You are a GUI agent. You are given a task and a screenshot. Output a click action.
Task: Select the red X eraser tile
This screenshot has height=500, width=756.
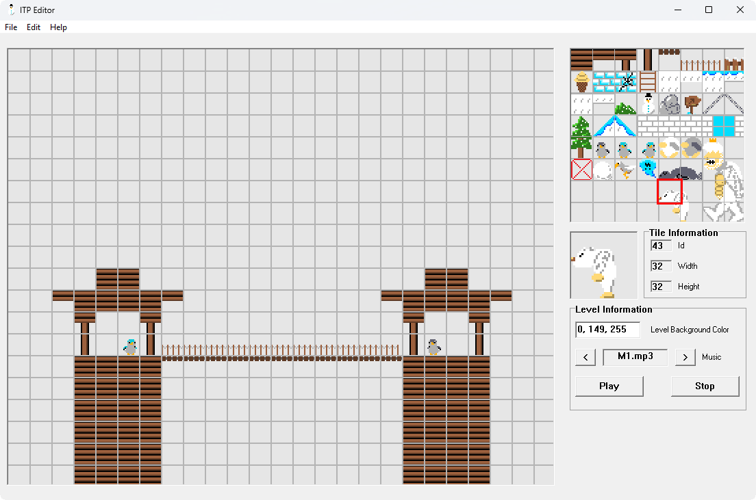582,170
